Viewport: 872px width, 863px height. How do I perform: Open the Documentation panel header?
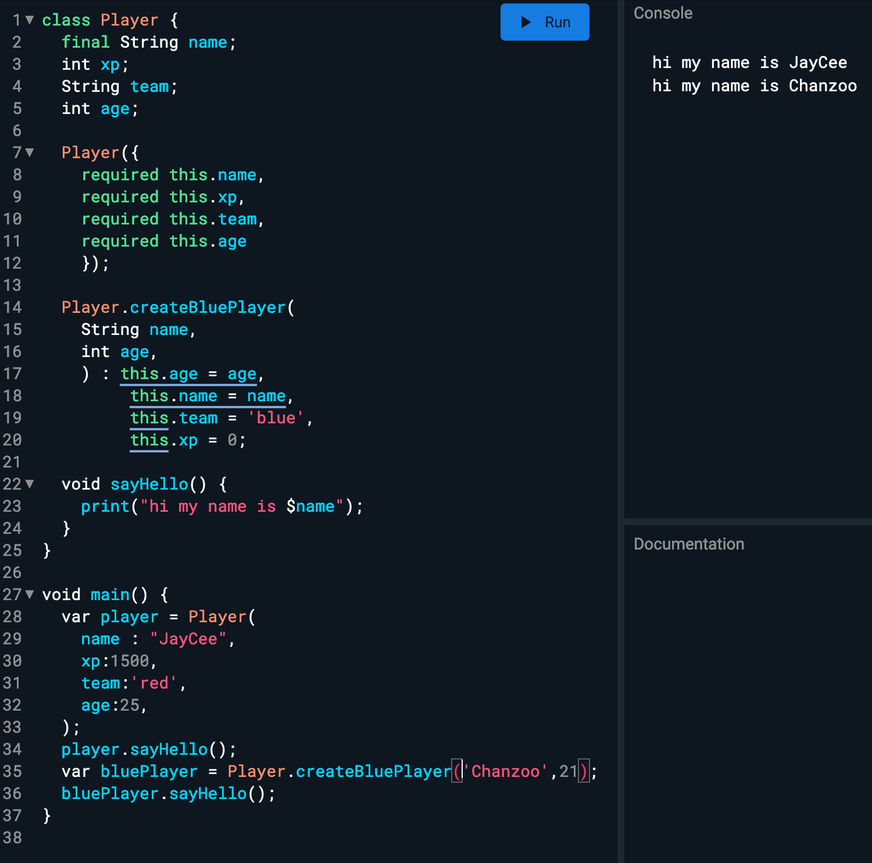(689, 544)
